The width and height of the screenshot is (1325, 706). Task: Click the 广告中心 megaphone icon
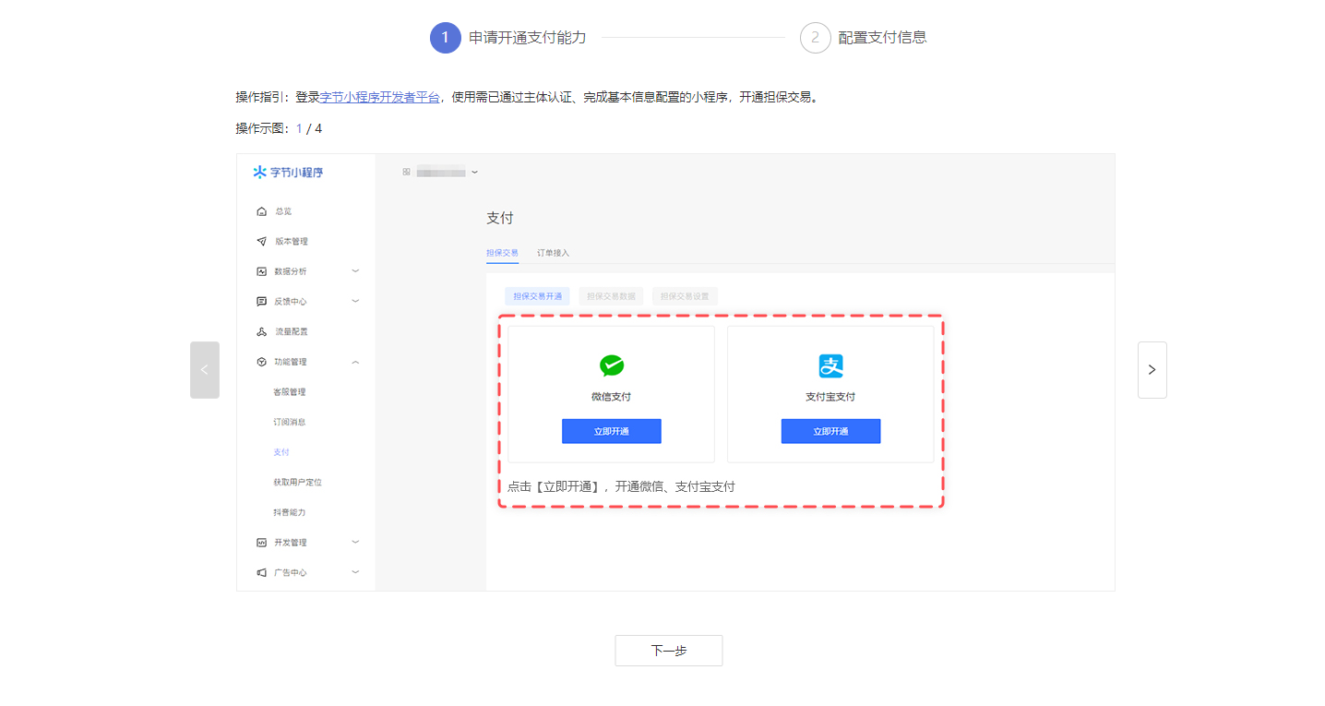click(x=262, y=571)
